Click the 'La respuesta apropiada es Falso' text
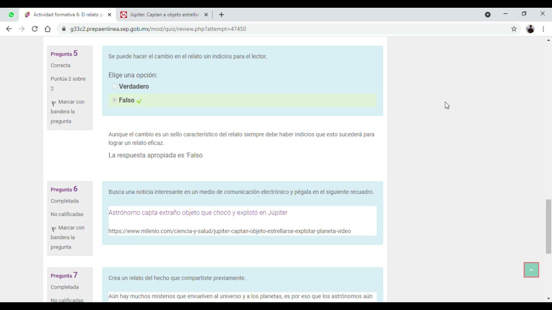The height and width of the screenshot is (310, 552). coord(155,155)
